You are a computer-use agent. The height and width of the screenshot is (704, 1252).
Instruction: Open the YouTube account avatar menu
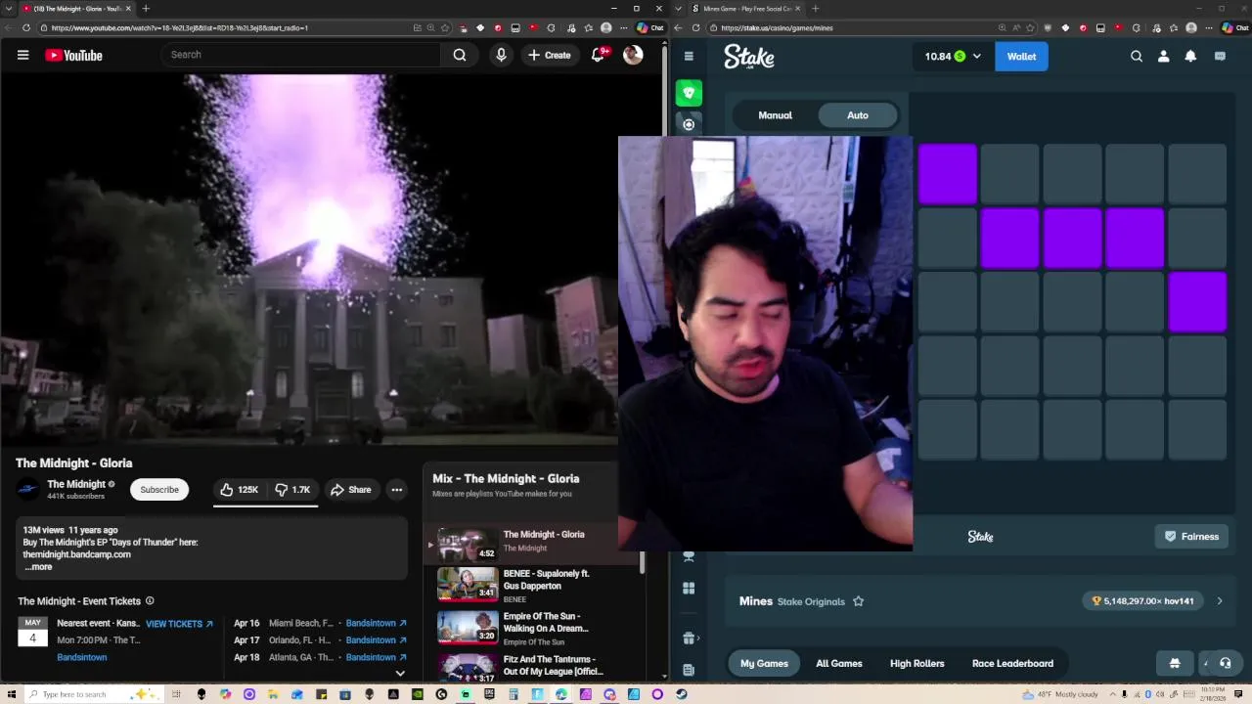point(633,55)
